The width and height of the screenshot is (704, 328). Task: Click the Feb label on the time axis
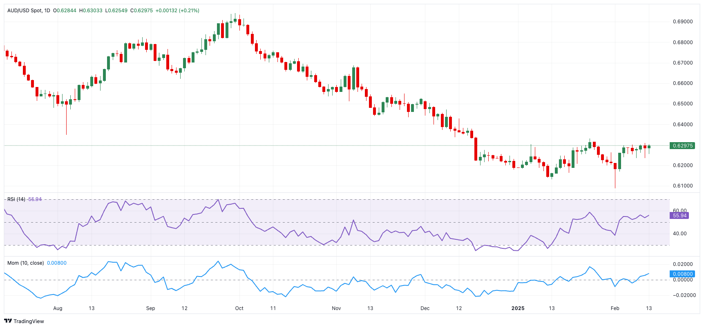[x=615, y=308]
